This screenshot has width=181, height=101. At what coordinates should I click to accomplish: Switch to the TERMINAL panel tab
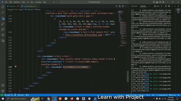[x=143, y=6]
